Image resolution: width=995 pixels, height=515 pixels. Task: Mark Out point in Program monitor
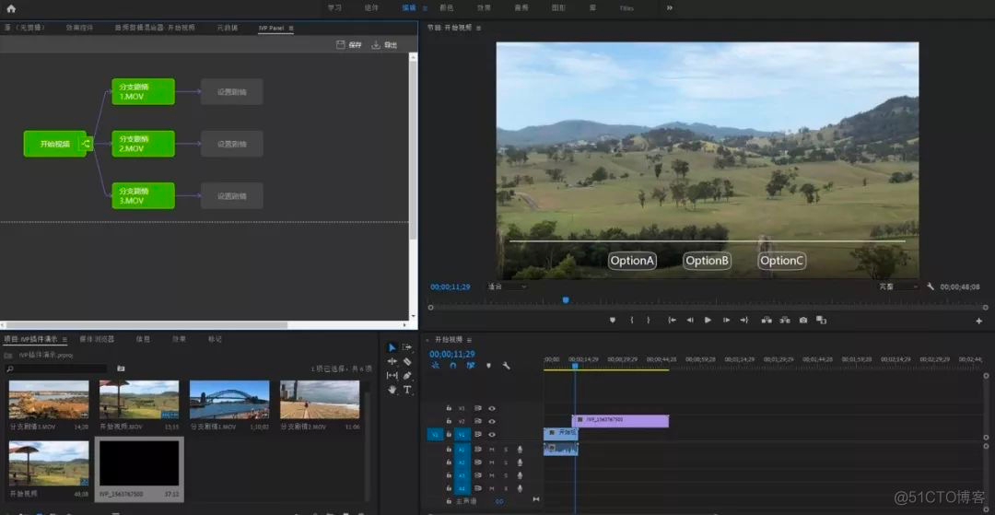tap(648, 320)
